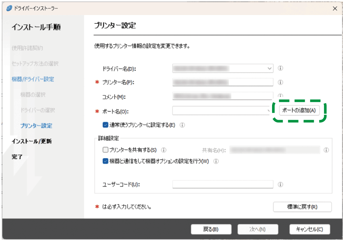The width and height of the screenshot is (344, 241).
Task: Click inside the ユーザーコード input field
Action: coord(223,184)
